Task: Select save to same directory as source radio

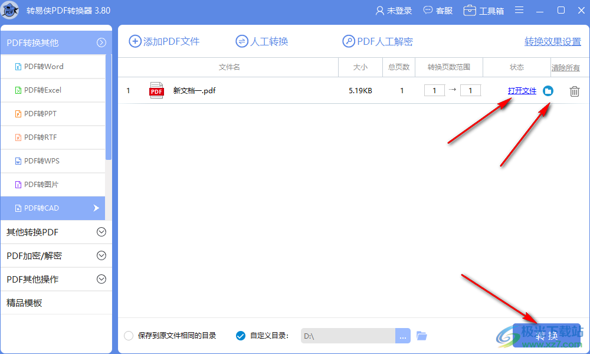Action: tap(129, 336)
